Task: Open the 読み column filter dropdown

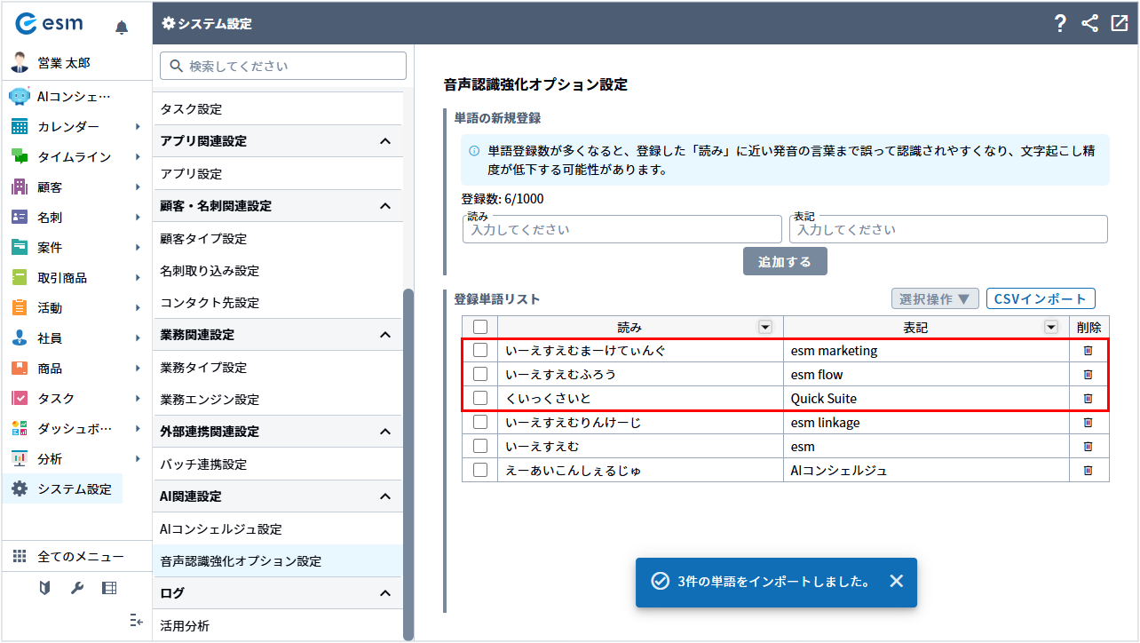Action: tap(764, 327)
